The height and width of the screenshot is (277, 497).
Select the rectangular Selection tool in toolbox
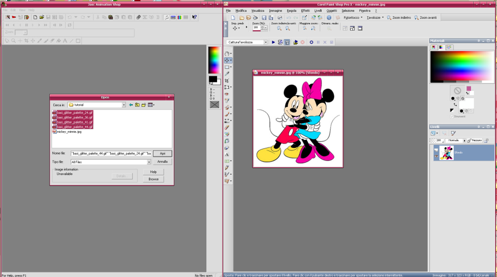click(227, 67)
